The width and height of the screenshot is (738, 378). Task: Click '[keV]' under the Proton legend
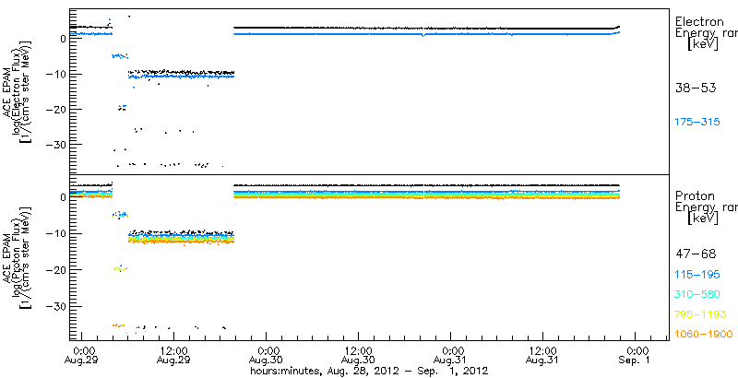[x=703, y=219]
